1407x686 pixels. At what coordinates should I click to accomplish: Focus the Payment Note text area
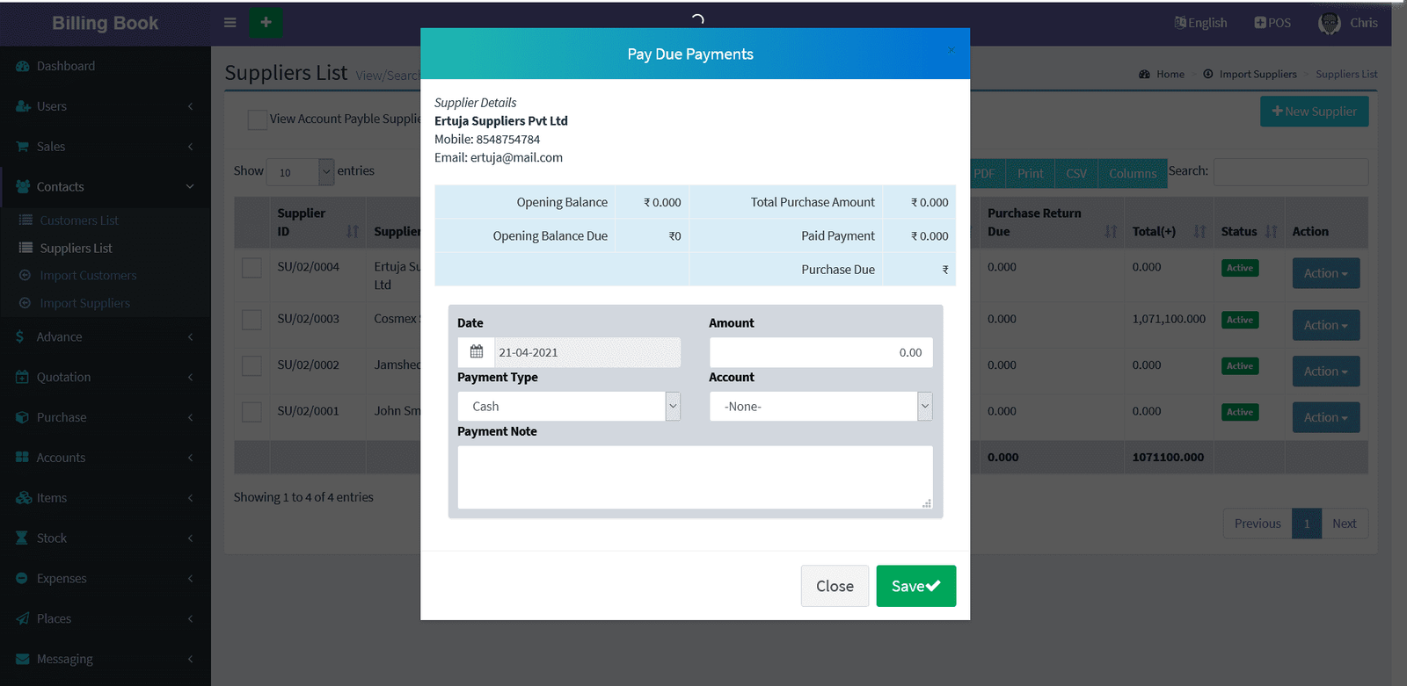point(695,477)
